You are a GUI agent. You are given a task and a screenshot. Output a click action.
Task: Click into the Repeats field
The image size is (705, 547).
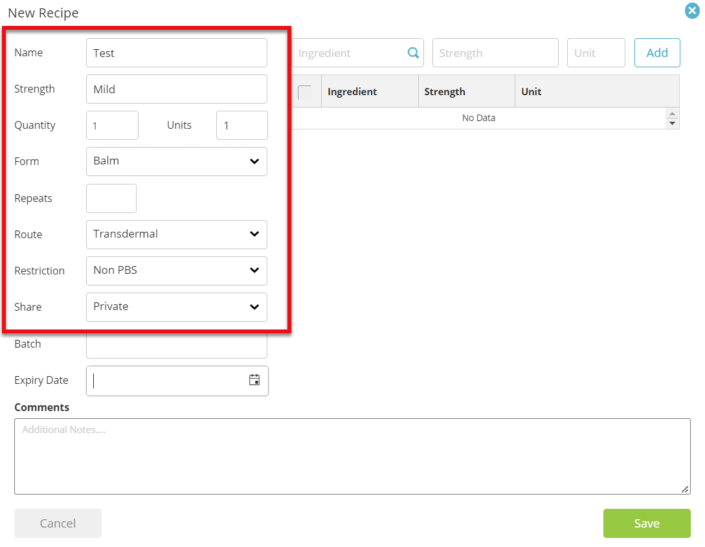(x=111, y=198)
